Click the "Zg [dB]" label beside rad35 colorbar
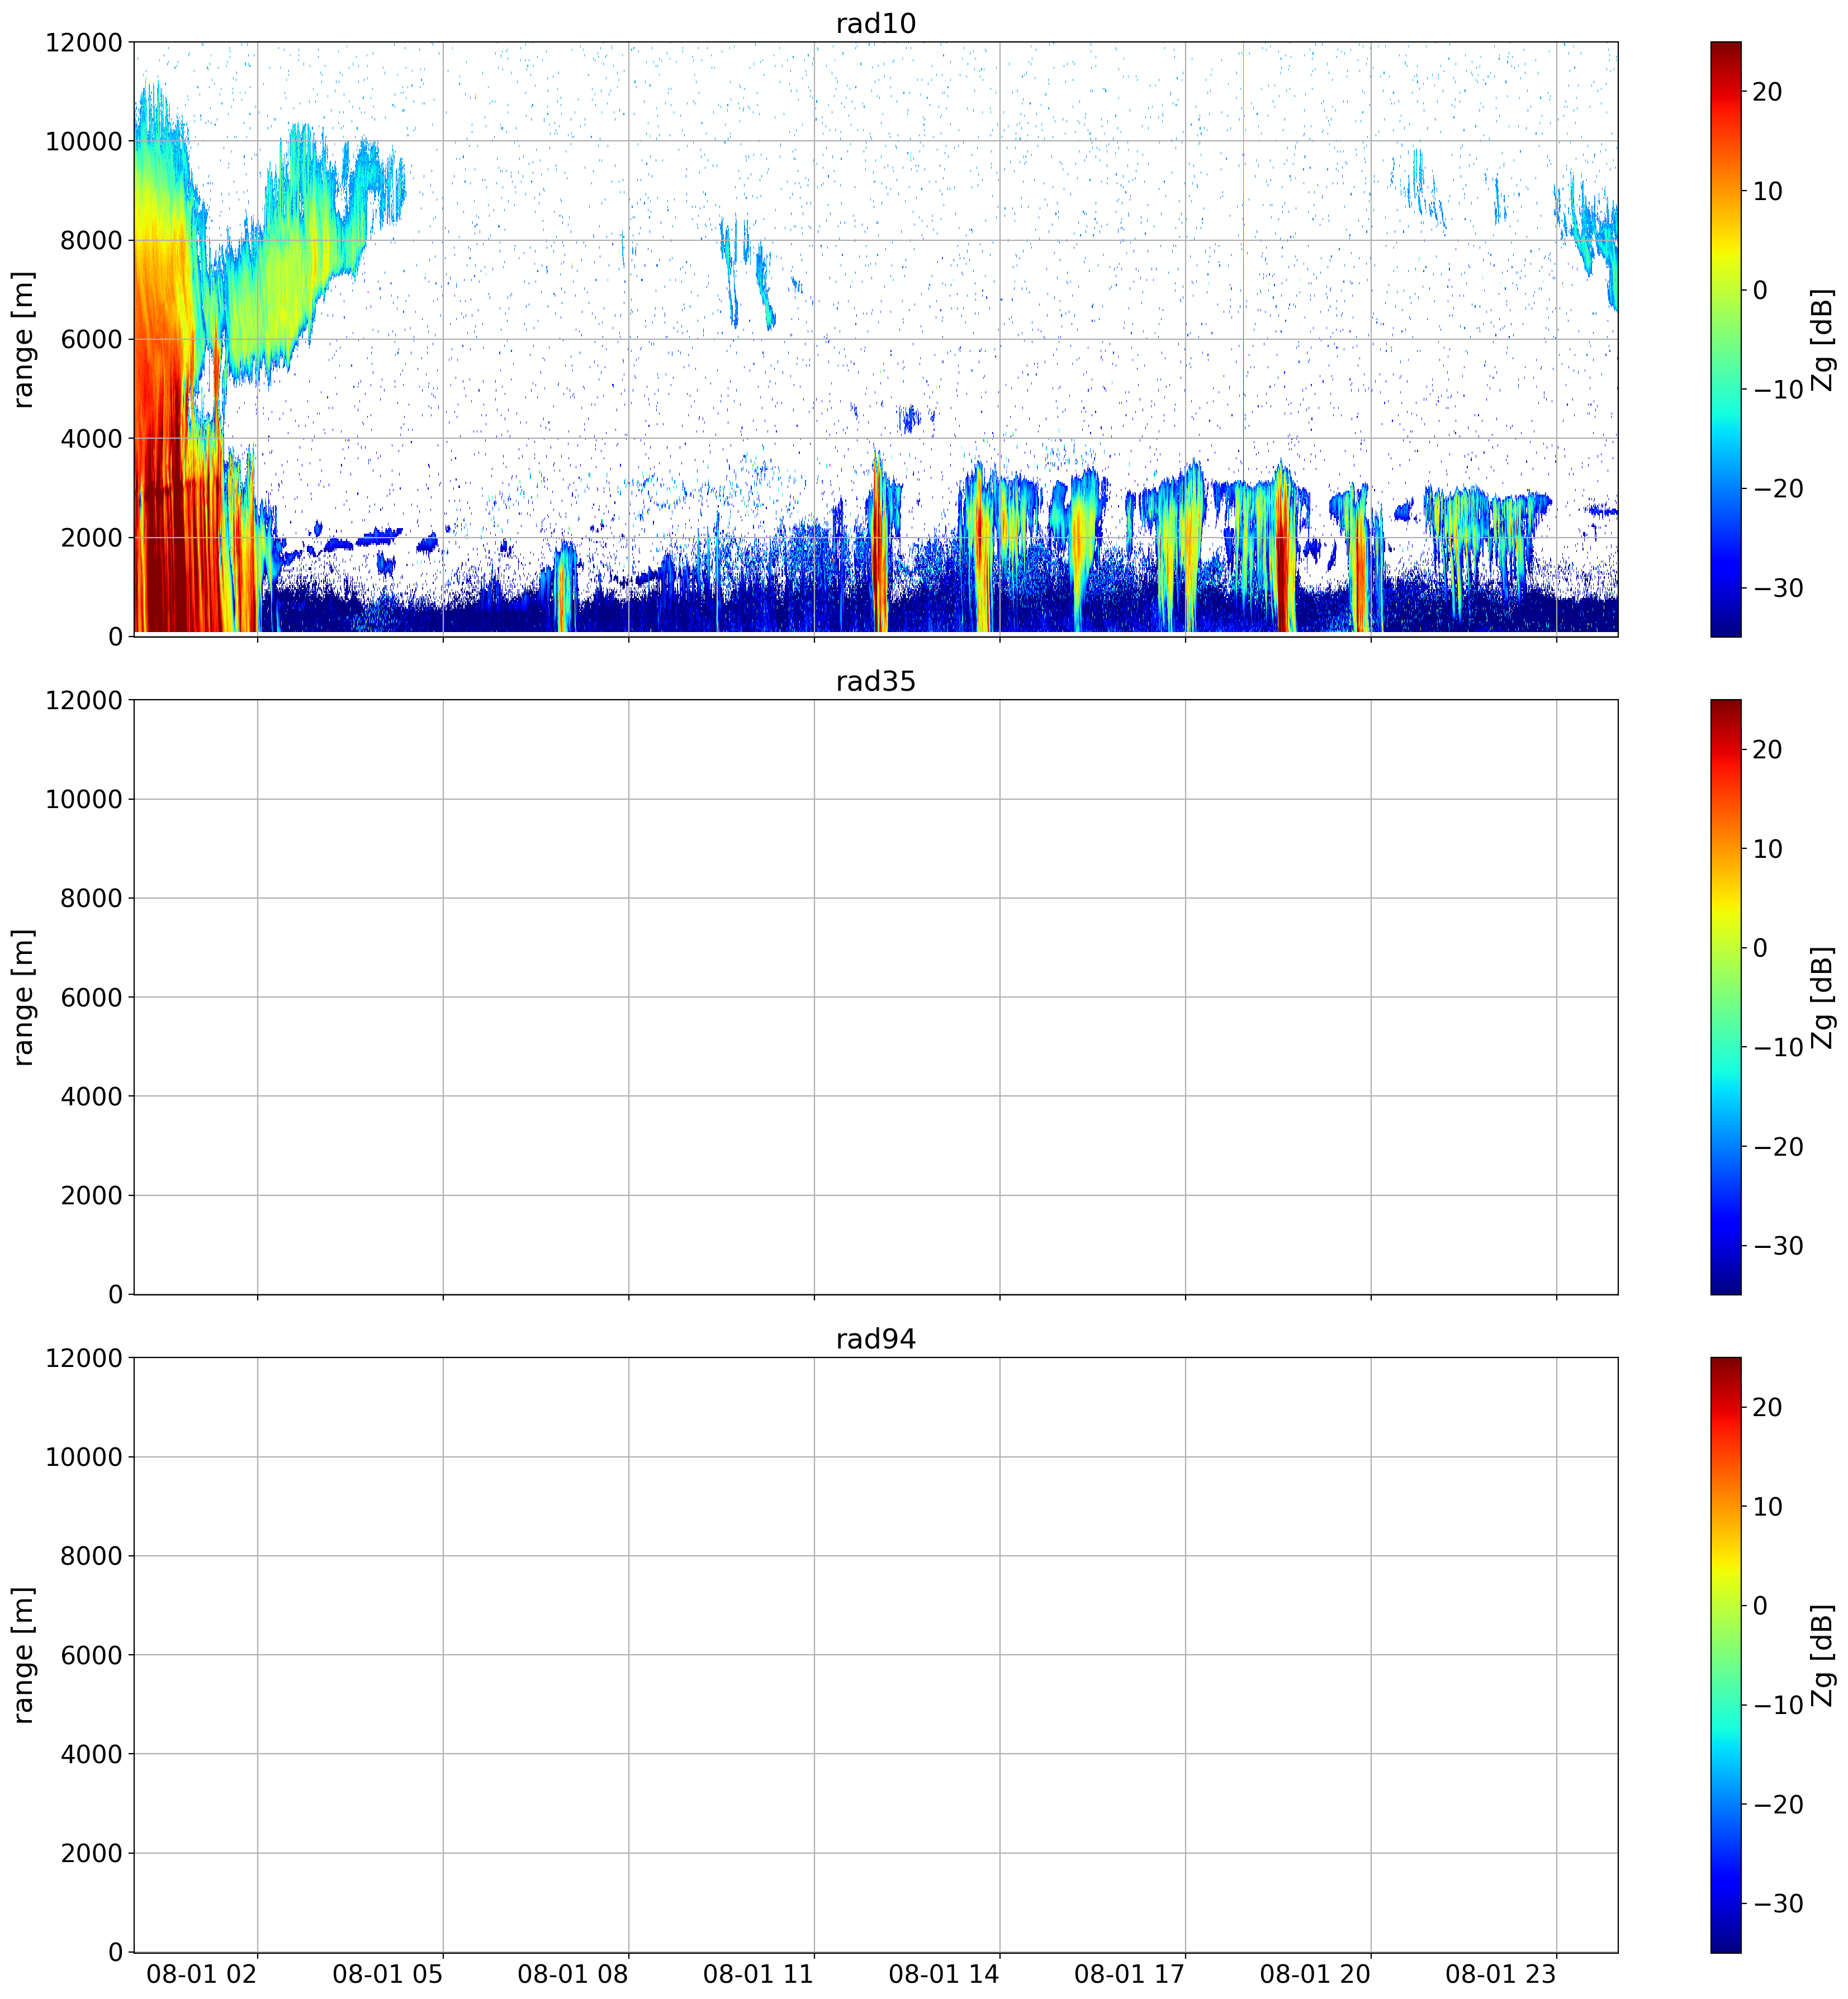The width and height of the screenshot is (1848, 1999). [1823, 998]
